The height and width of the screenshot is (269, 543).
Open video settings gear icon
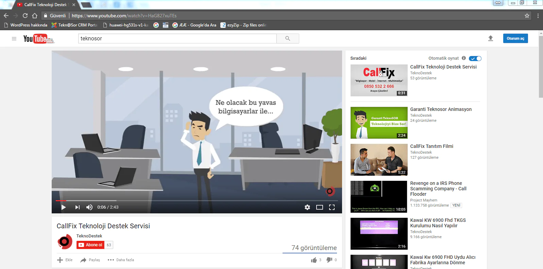[307, 207]
